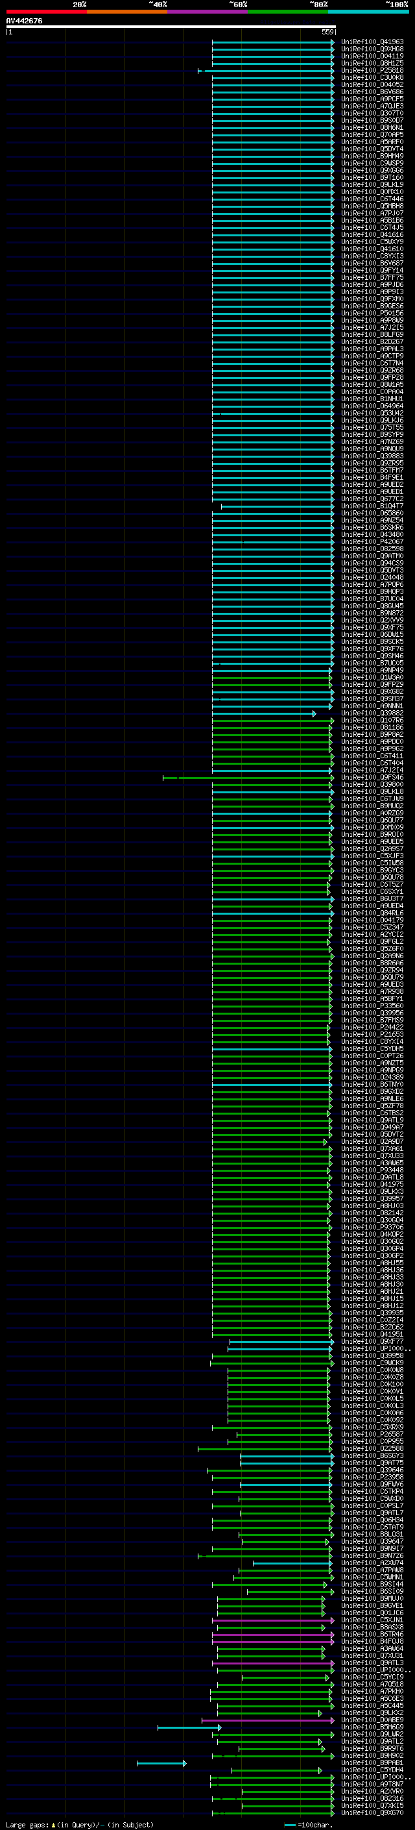The height and width of the screenshot is (1830, 415).
Task: Select hit label UniRef100_A2YCI2
Action: [372, 934]
